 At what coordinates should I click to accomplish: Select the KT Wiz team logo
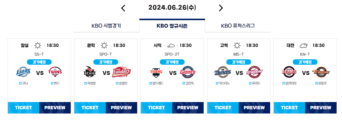(90, 72)
